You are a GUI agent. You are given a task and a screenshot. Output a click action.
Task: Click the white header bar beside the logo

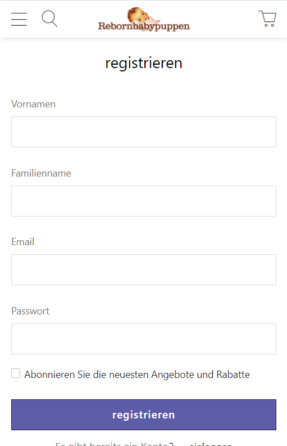(x=225, y=19)
